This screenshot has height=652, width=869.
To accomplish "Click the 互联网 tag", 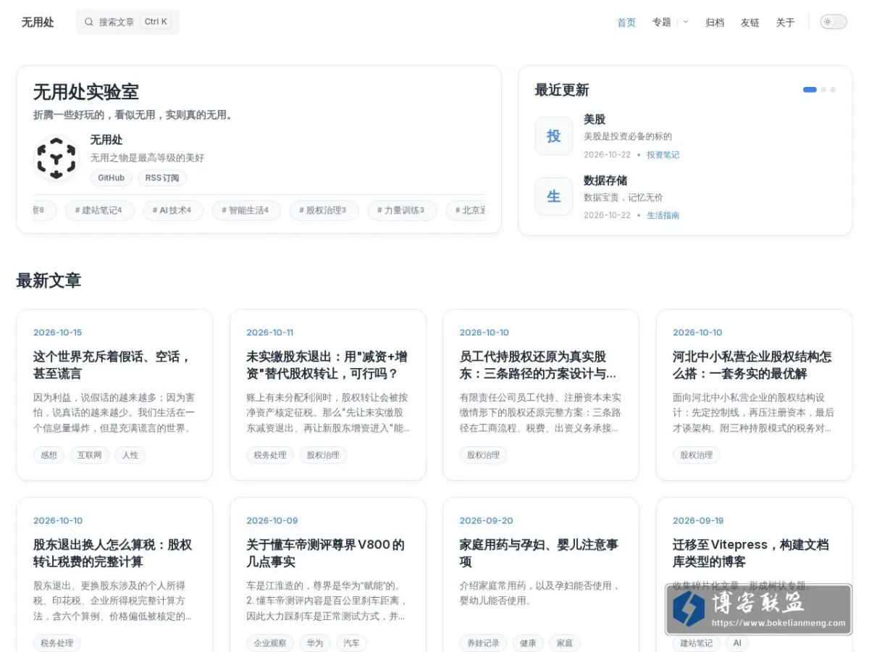I will tap(90, 455).
